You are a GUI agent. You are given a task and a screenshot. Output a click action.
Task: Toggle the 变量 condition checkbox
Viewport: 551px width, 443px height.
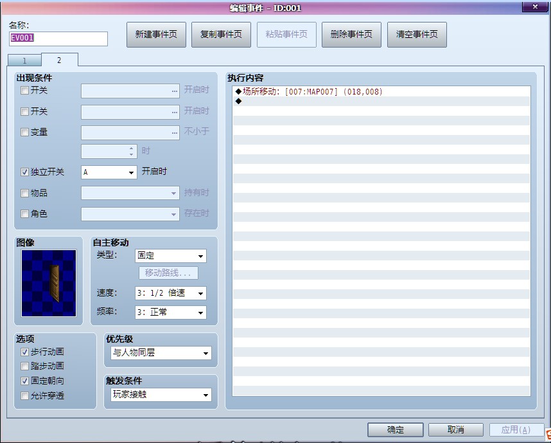tap(25, 132)
